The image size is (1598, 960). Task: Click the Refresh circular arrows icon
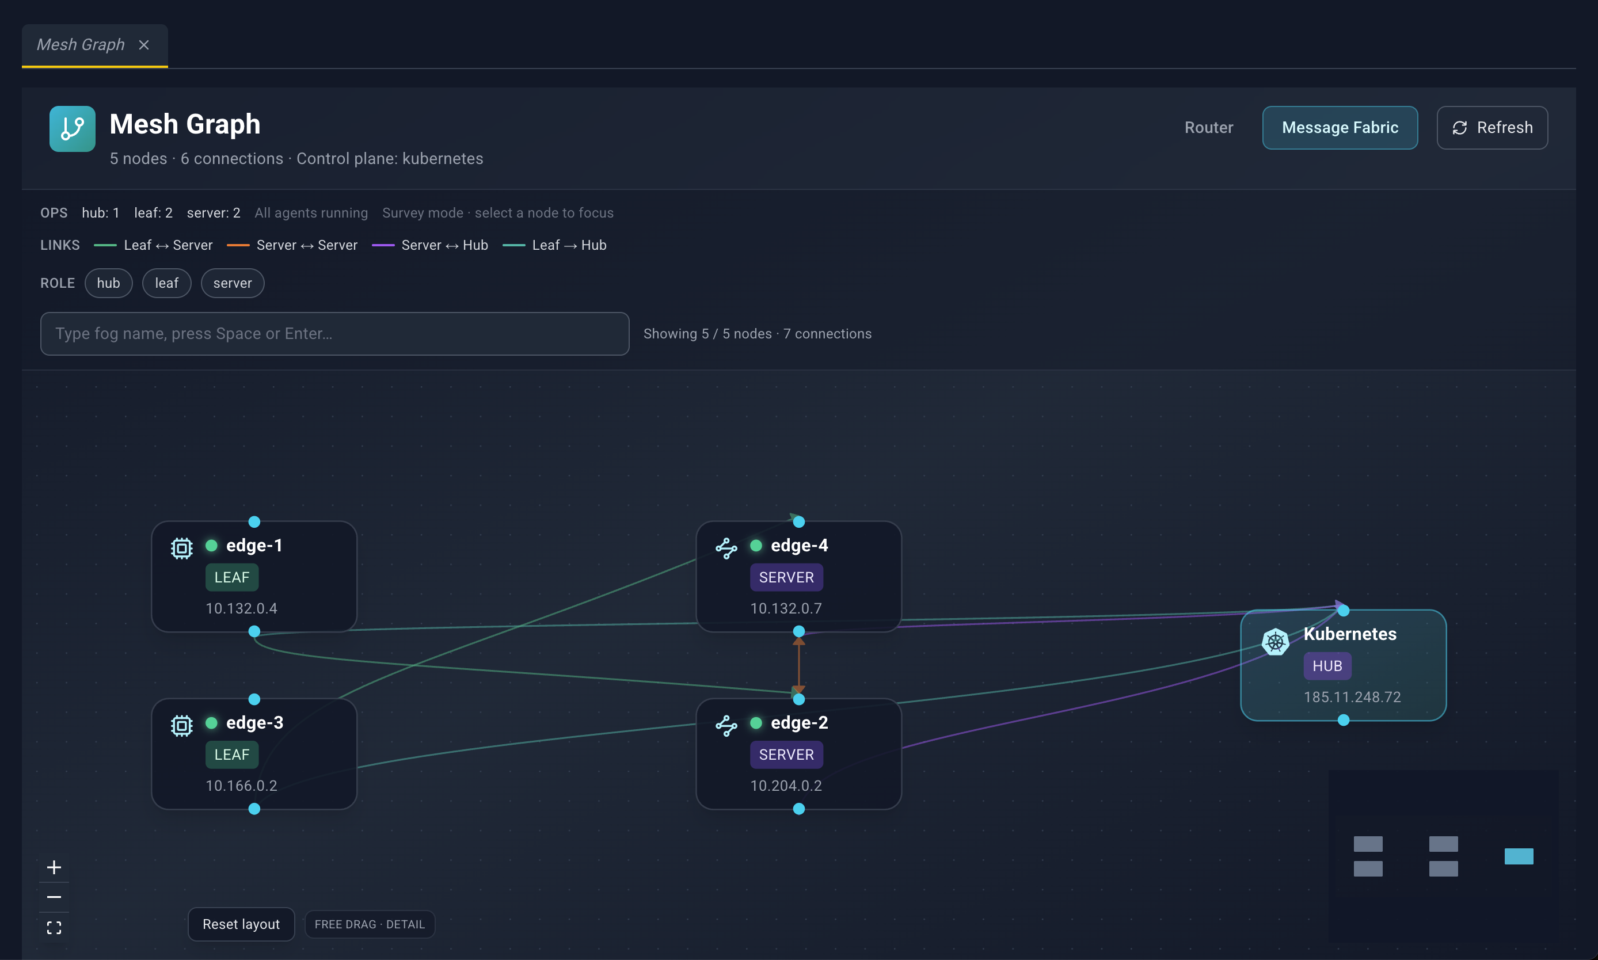1459,128
